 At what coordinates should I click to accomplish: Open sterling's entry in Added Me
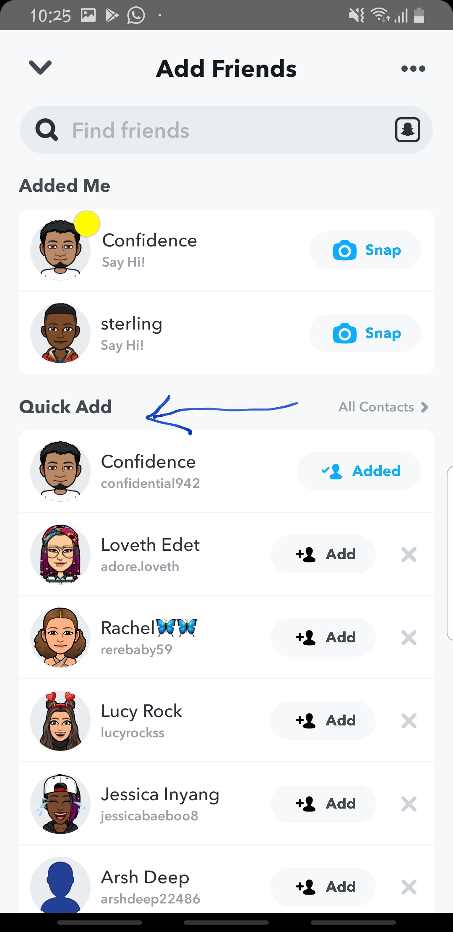tap(168, 333)
